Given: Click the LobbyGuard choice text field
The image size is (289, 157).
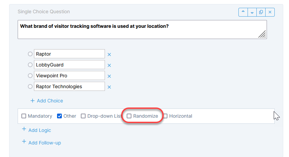Looking at the screenshot, I should (x=70, y=65).
